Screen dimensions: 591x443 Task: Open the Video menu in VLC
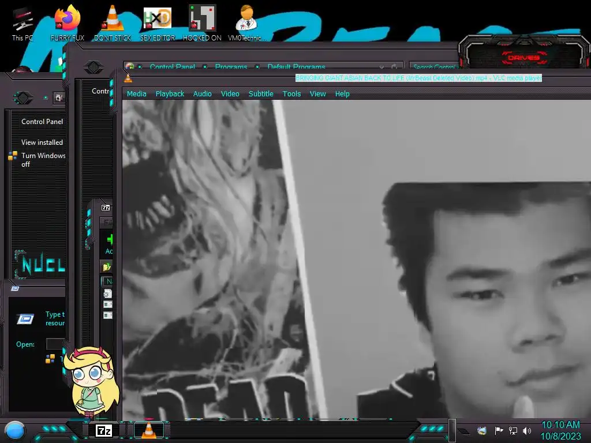pyautogui.click(x=230, y=94)
